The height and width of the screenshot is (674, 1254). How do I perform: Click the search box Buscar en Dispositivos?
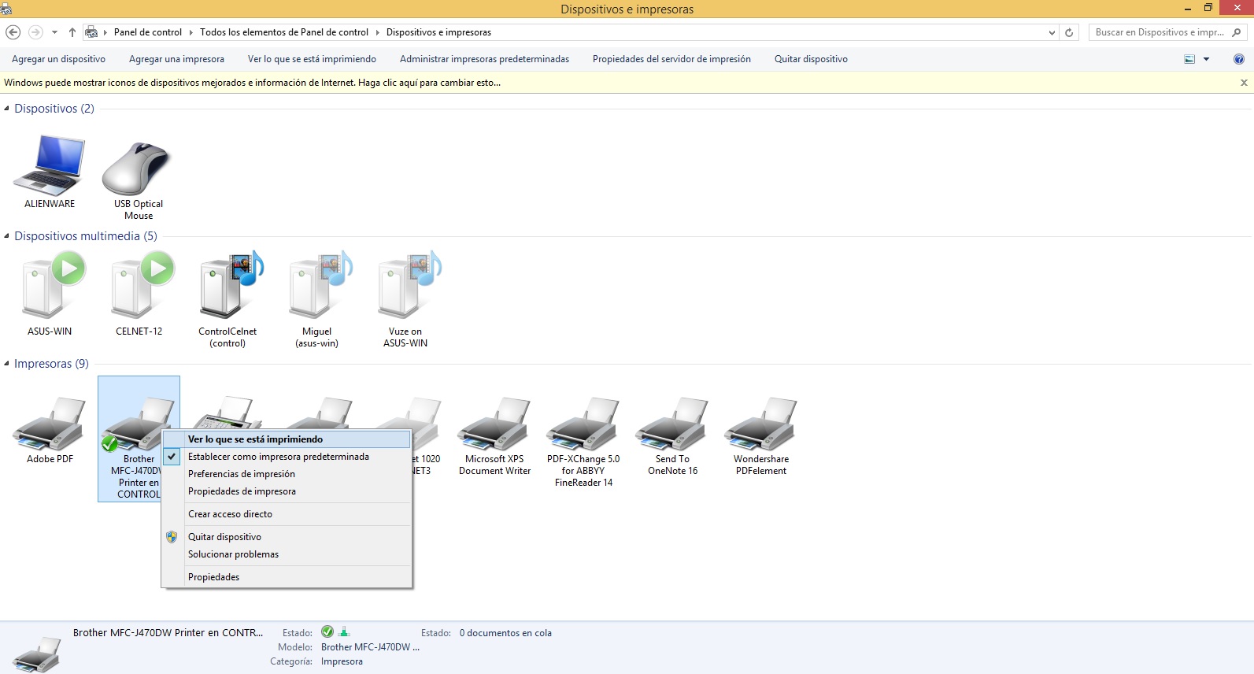[x=1159, y=32]
